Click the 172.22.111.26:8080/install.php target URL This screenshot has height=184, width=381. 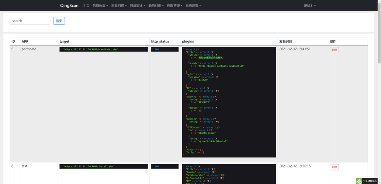tap(89, 167)
